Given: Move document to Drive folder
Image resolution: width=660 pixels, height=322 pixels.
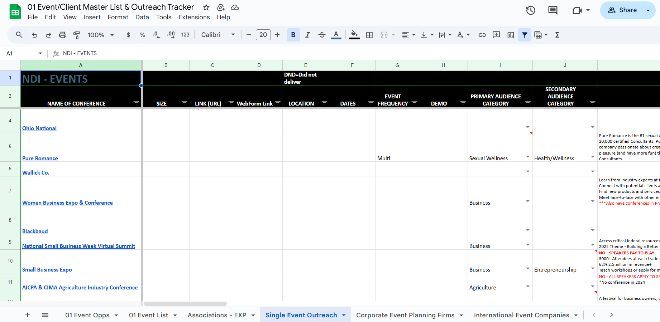Looking at the screenshot, I should 221,7.
